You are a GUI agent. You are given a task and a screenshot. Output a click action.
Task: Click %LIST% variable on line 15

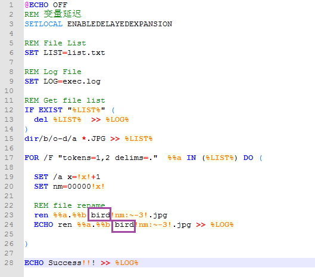(x=139, y=139)
